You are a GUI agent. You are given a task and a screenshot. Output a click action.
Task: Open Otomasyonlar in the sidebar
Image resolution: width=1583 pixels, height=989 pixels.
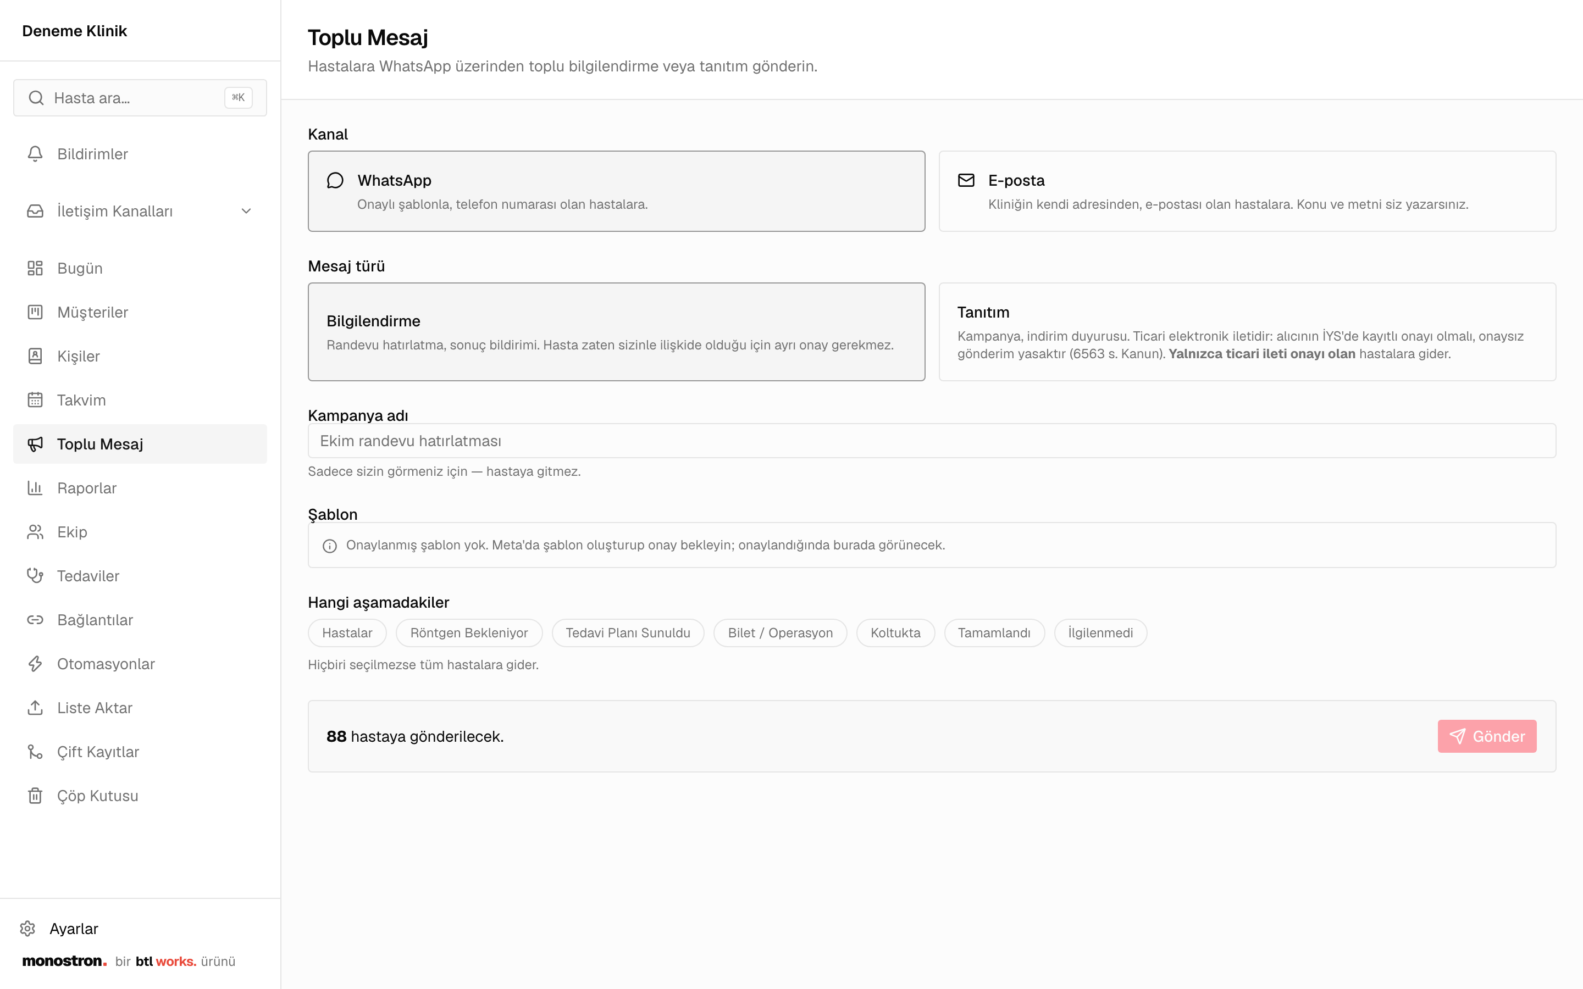click(140, 664)
